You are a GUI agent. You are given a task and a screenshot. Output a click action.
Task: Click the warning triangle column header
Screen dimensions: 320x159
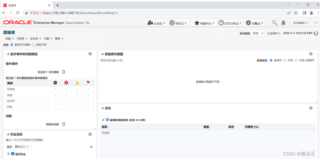pyautogui.click(x=77, y=83)
